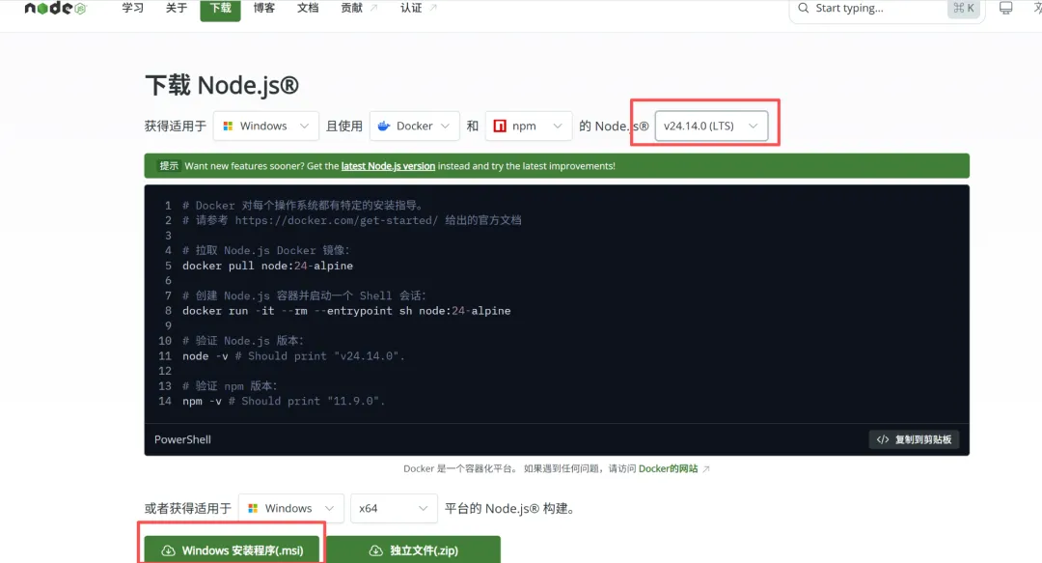Viewport: 1042px width, 563px height.
Task: Click download icon on msi button
Action: coord(168,550)
